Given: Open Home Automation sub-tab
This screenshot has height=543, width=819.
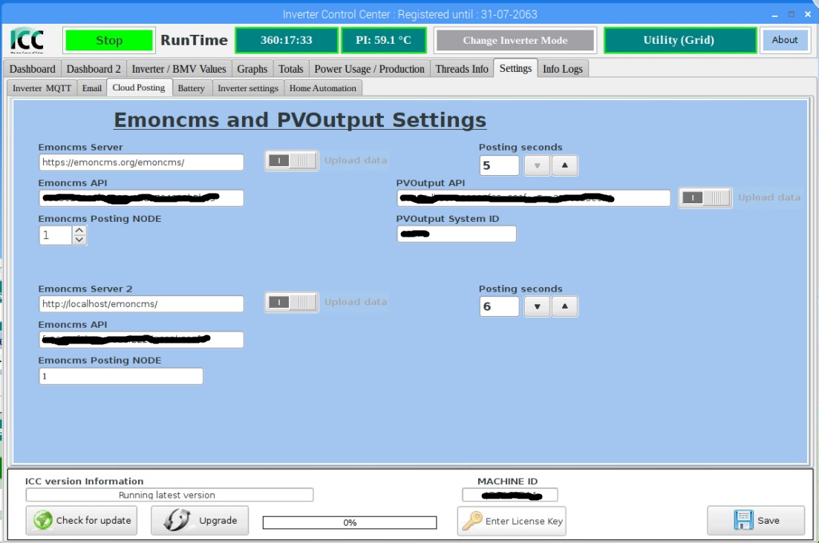Looking at the screenshot, I should [x=323, y=88].
